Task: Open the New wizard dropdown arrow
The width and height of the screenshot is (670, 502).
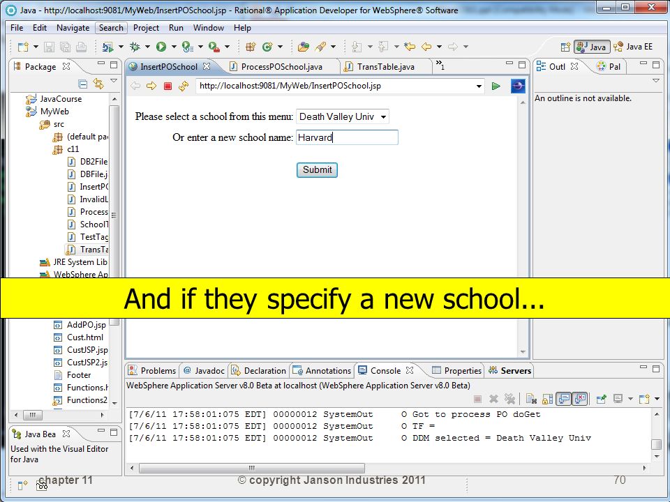Action: click(36, 47)
